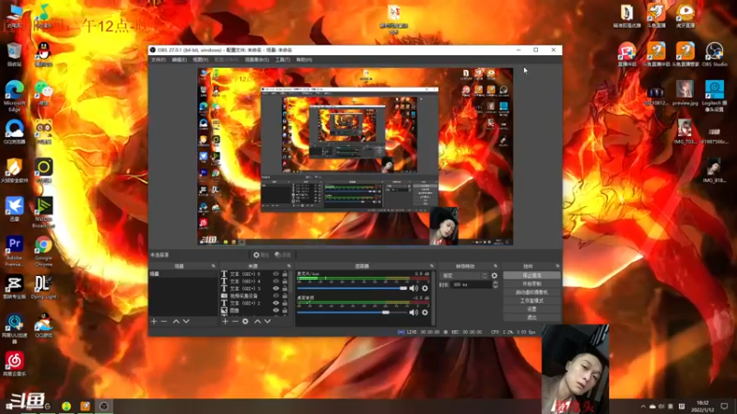
Task: Toggle visibility of Text (GDI+) 2 source
Action: point(275,304)
